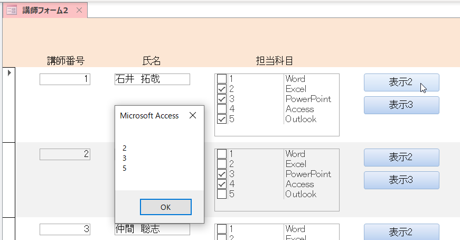Click the 氏名 column label
The height and width of the screenshot is (240, 460).
152,61
